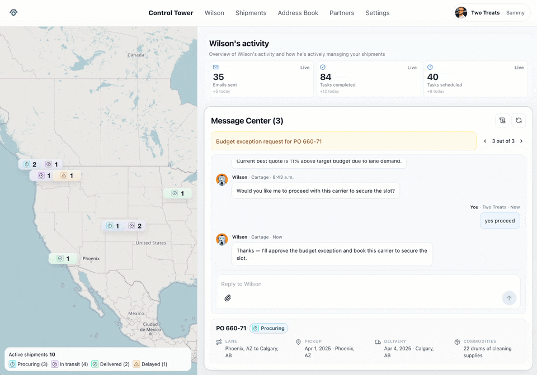This screenshot has width=537, height=375.
Task: Click Sammy's profile avatar
Action: [461, 13]
